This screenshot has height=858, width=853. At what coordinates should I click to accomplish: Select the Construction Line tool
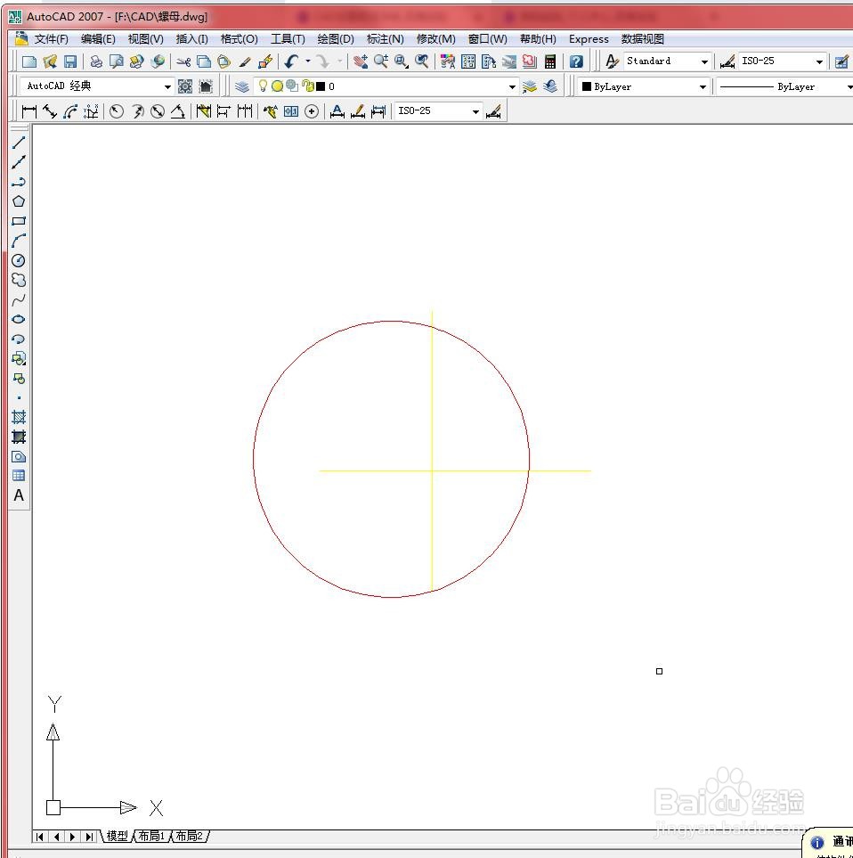tap(19, 162)
